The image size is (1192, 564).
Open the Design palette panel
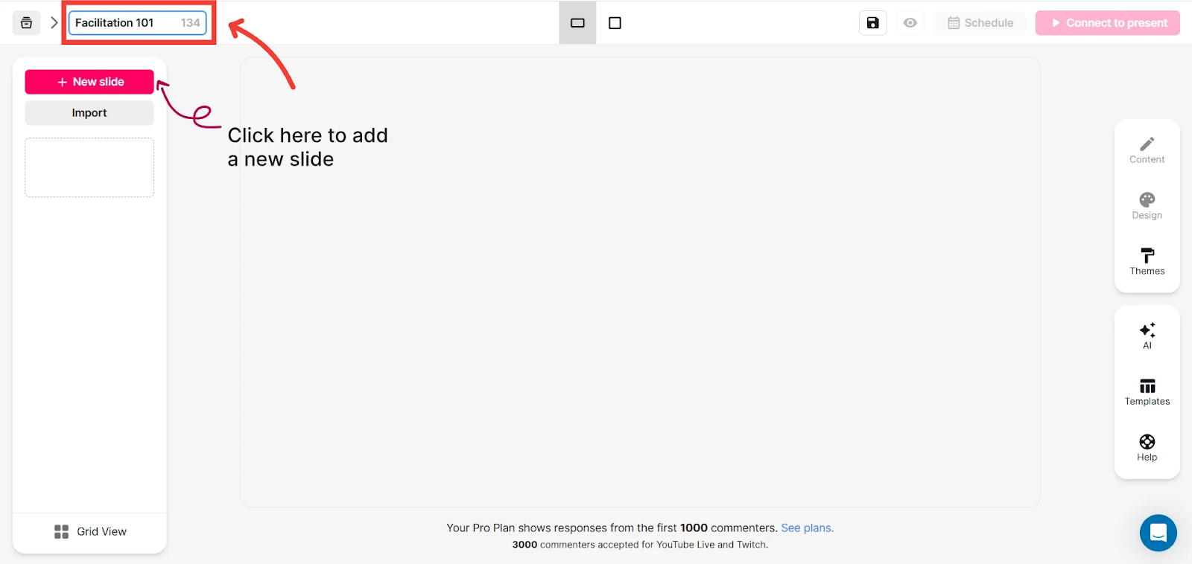pos(1147,205)
